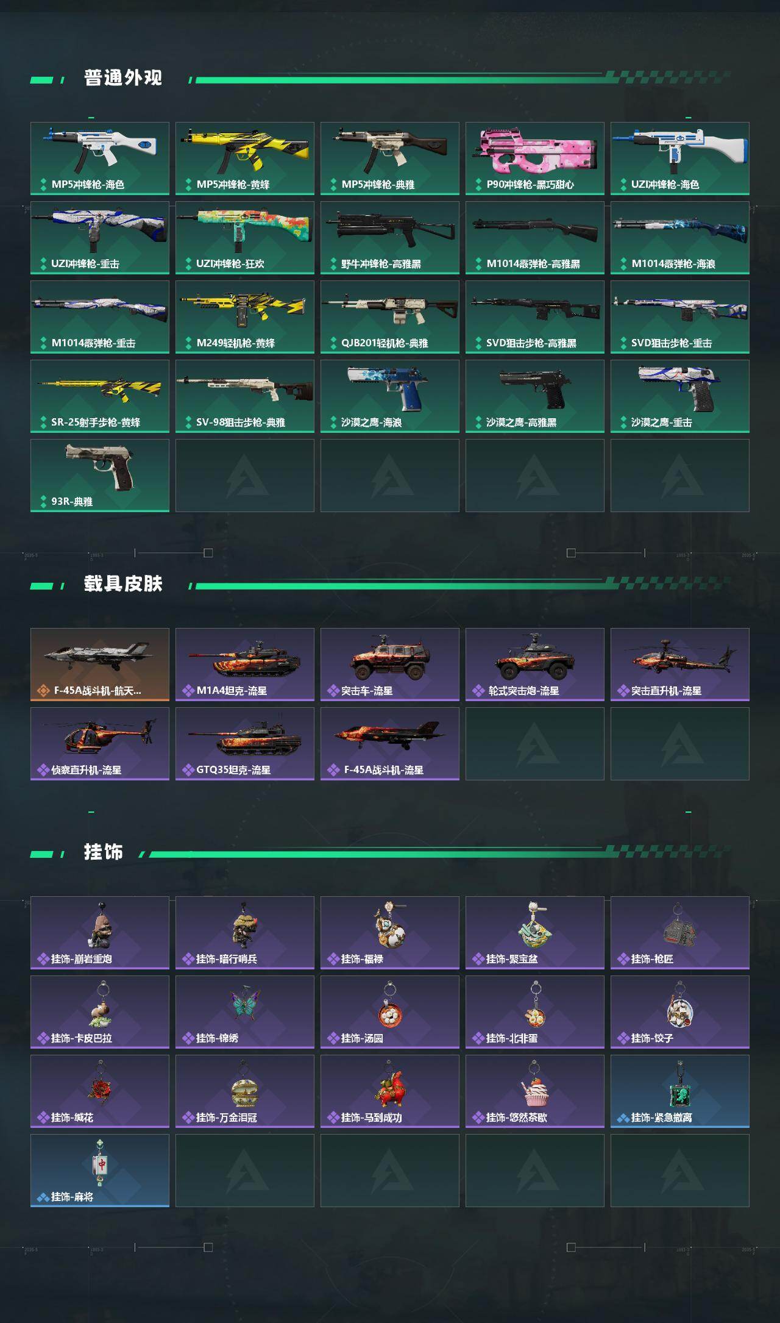
Task: Click the red horse charm 挂饰-马到成功
Action: [390, 1091]
